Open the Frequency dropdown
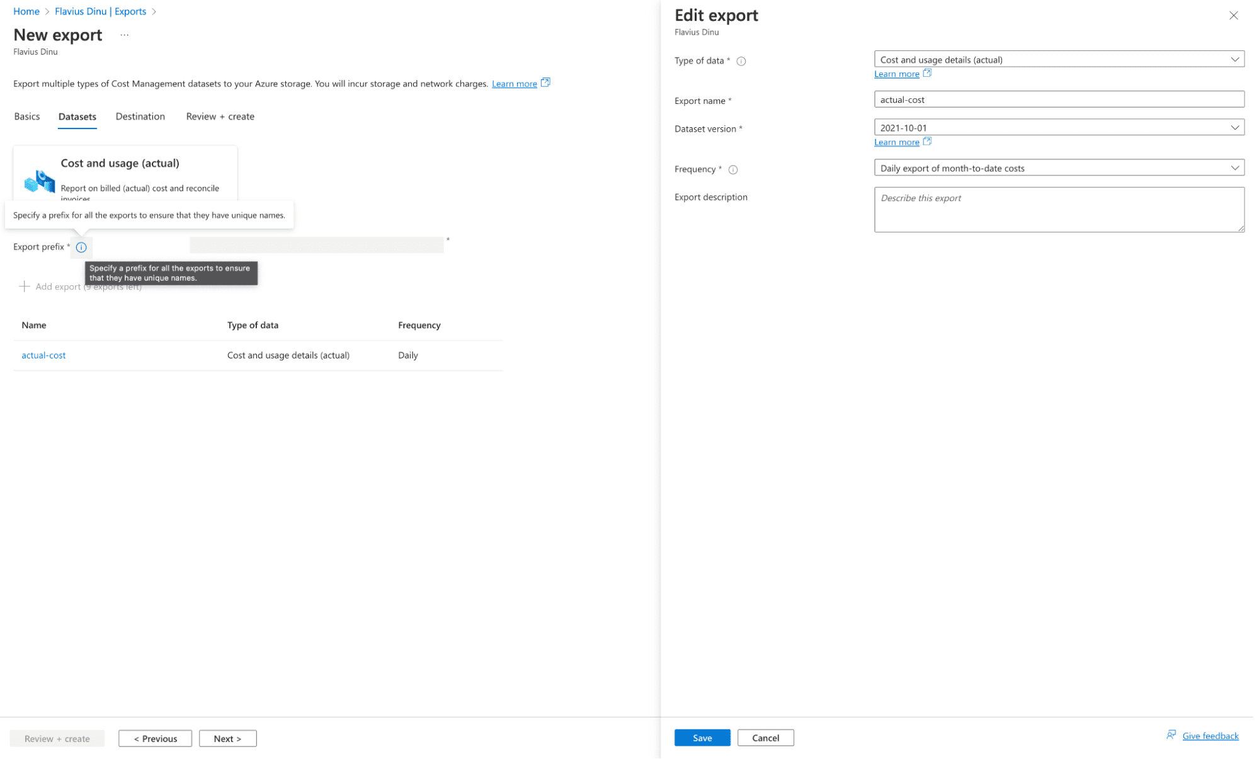Screen dimensions: 1259x759 pos(1059,168)
